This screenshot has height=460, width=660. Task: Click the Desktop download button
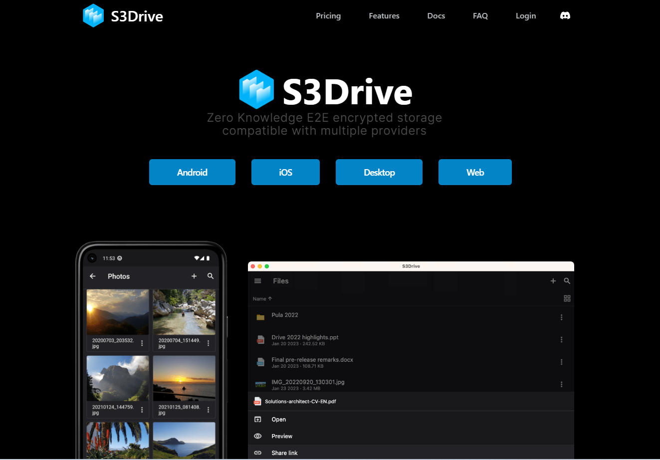[379, 172]
